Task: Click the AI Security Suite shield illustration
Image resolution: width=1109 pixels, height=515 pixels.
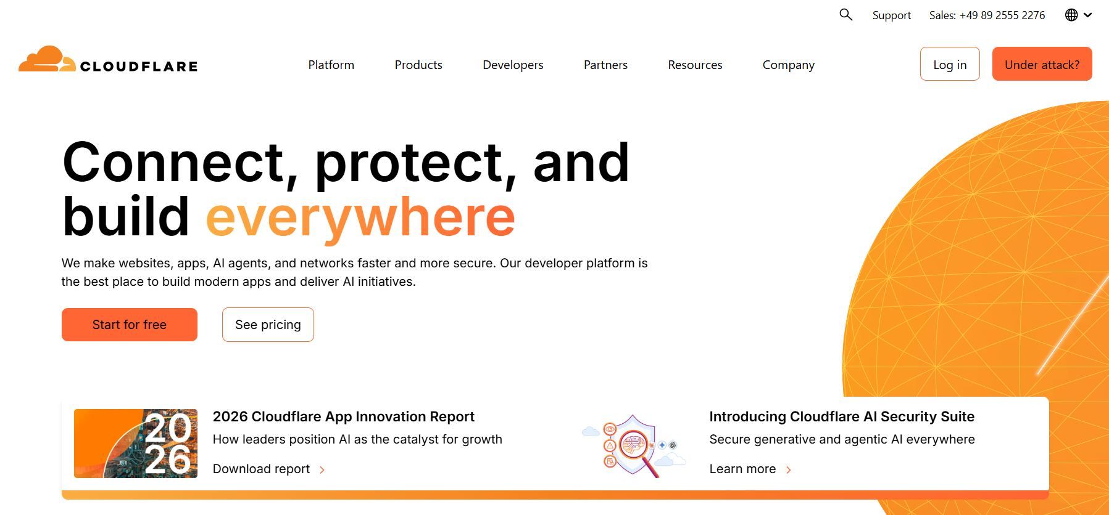Action: click(633, 445)
